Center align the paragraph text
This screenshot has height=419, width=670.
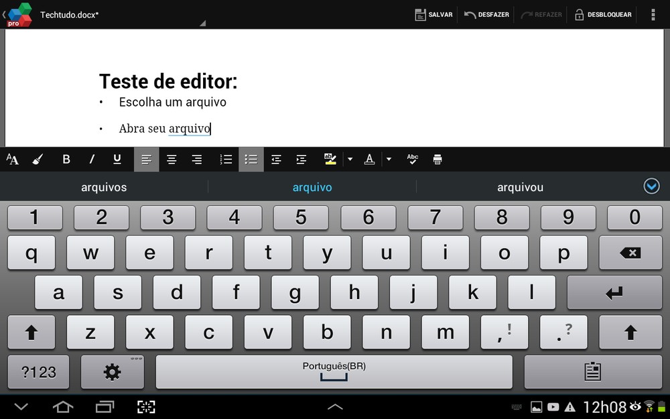172,159
